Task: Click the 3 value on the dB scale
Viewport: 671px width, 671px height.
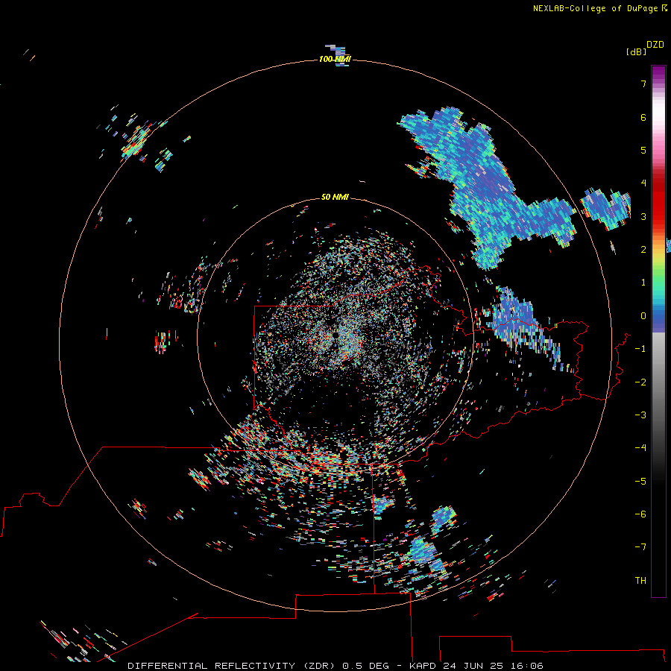Action: 643,216
